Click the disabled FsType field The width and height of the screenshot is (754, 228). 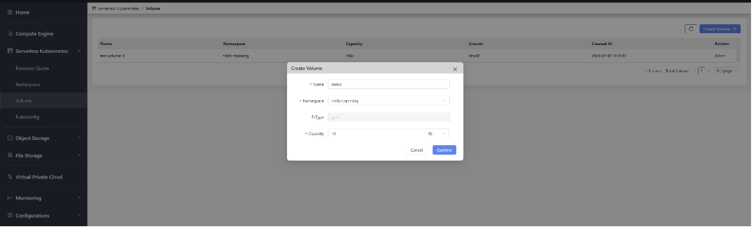point(389,117)
